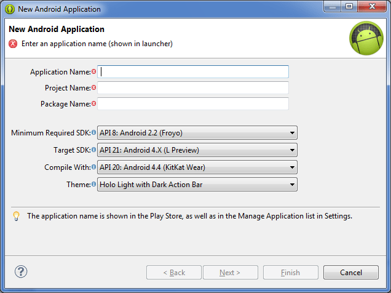Click the red error icon in header
The width and height of the screenshot is (391, 293).
coord(13,44)
